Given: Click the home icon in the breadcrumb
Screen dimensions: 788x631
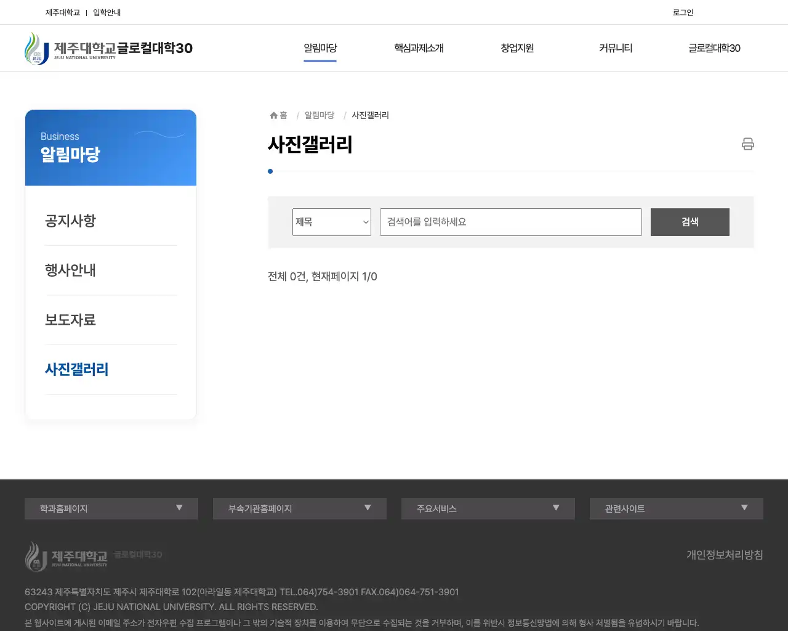Looking at the screenshot, I should [x=273, y=115].
